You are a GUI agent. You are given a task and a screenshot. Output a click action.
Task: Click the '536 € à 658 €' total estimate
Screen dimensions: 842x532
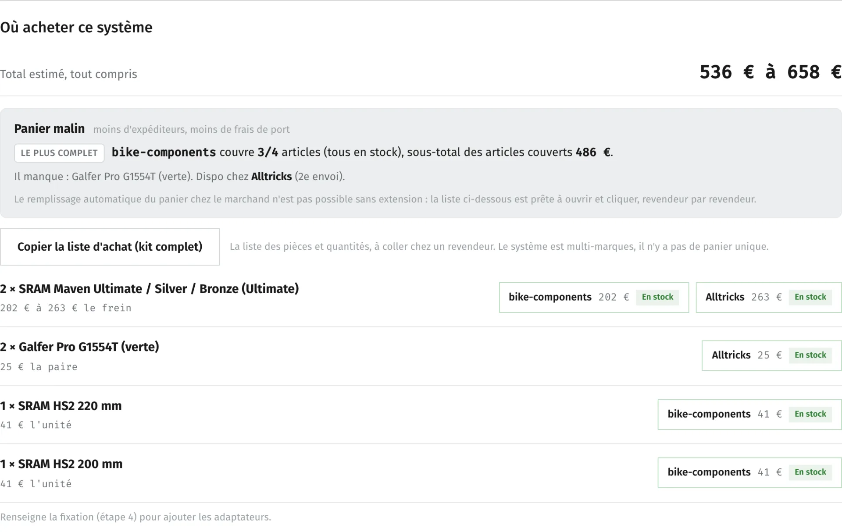pyautogui.click(x=770, y=72)
